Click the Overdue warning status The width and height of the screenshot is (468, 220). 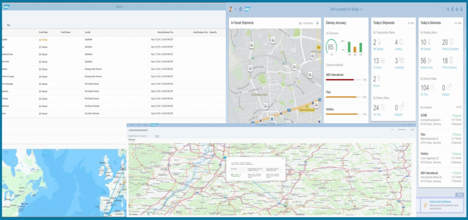click(x=43, y=39)
